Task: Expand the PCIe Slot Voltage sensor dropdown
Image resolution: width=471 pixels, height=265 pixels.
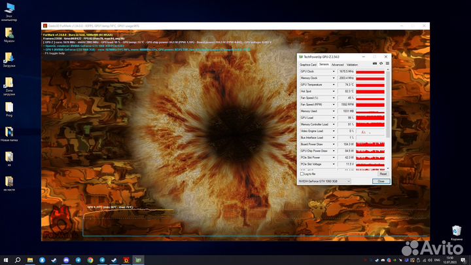Action: click(x=334, y=164)
